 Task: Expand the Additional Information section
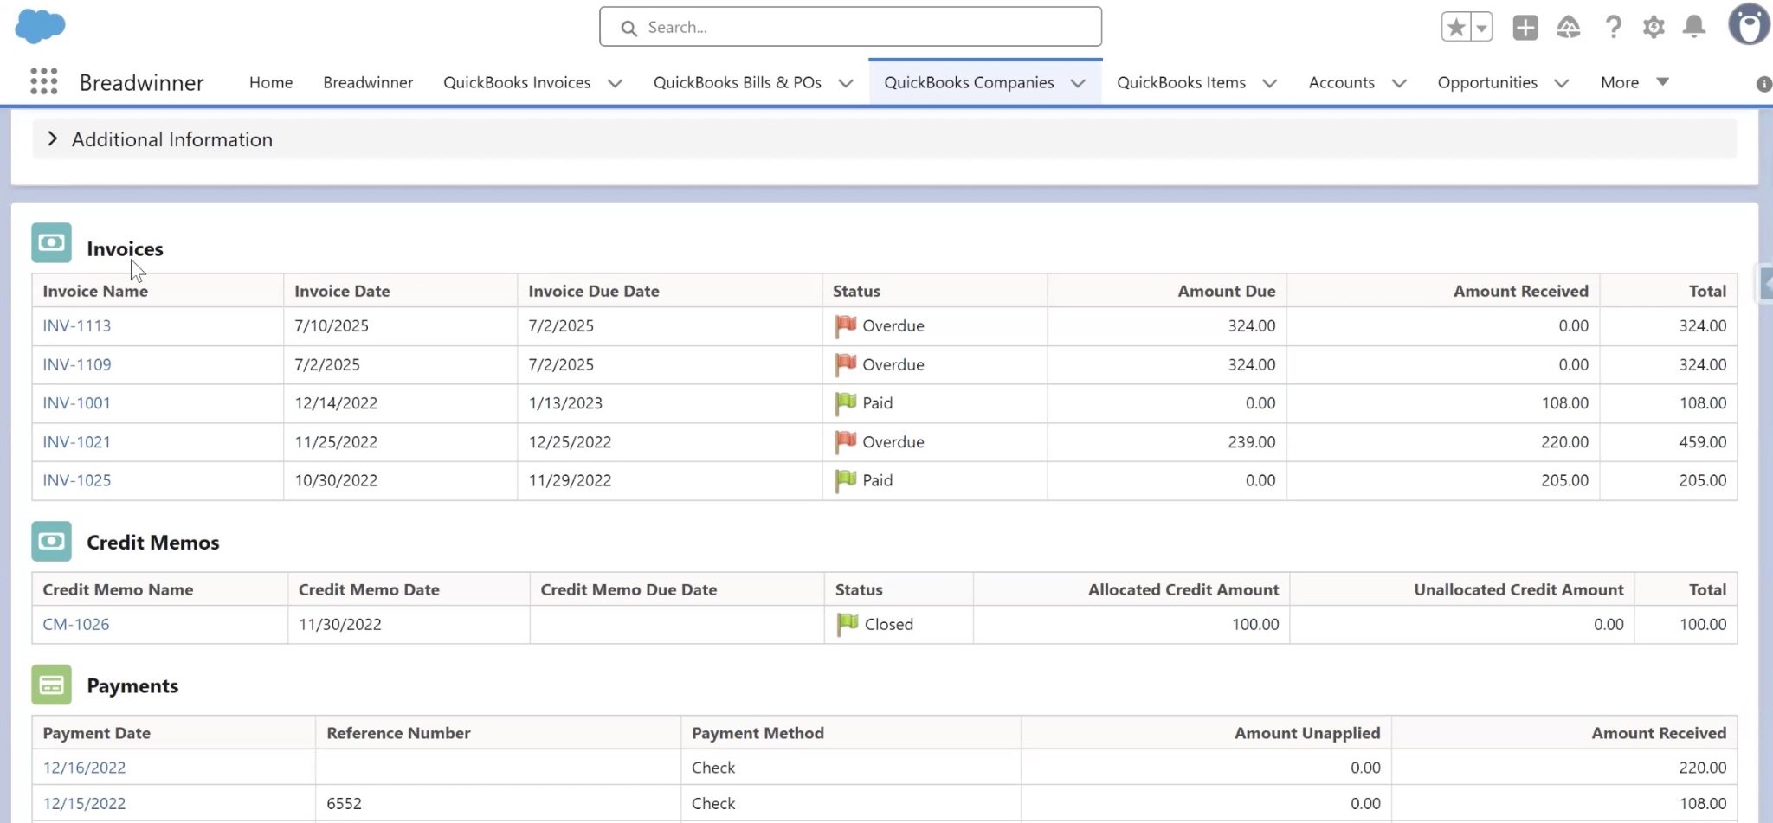pyautogui.click(x=52, y=138)
